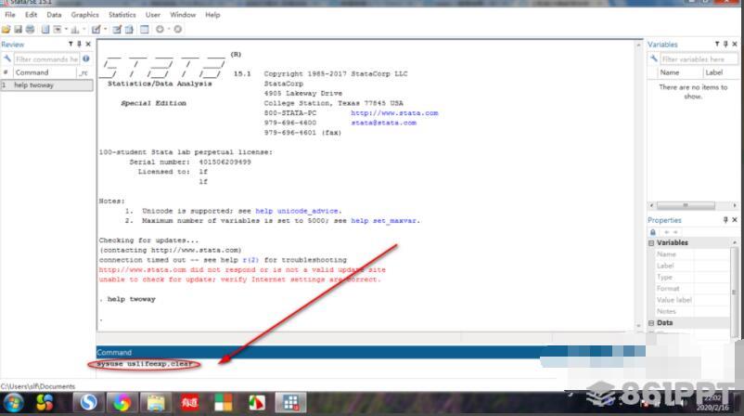
Task: Click the r(2) troubleshooting link
Action: point(250,260)
